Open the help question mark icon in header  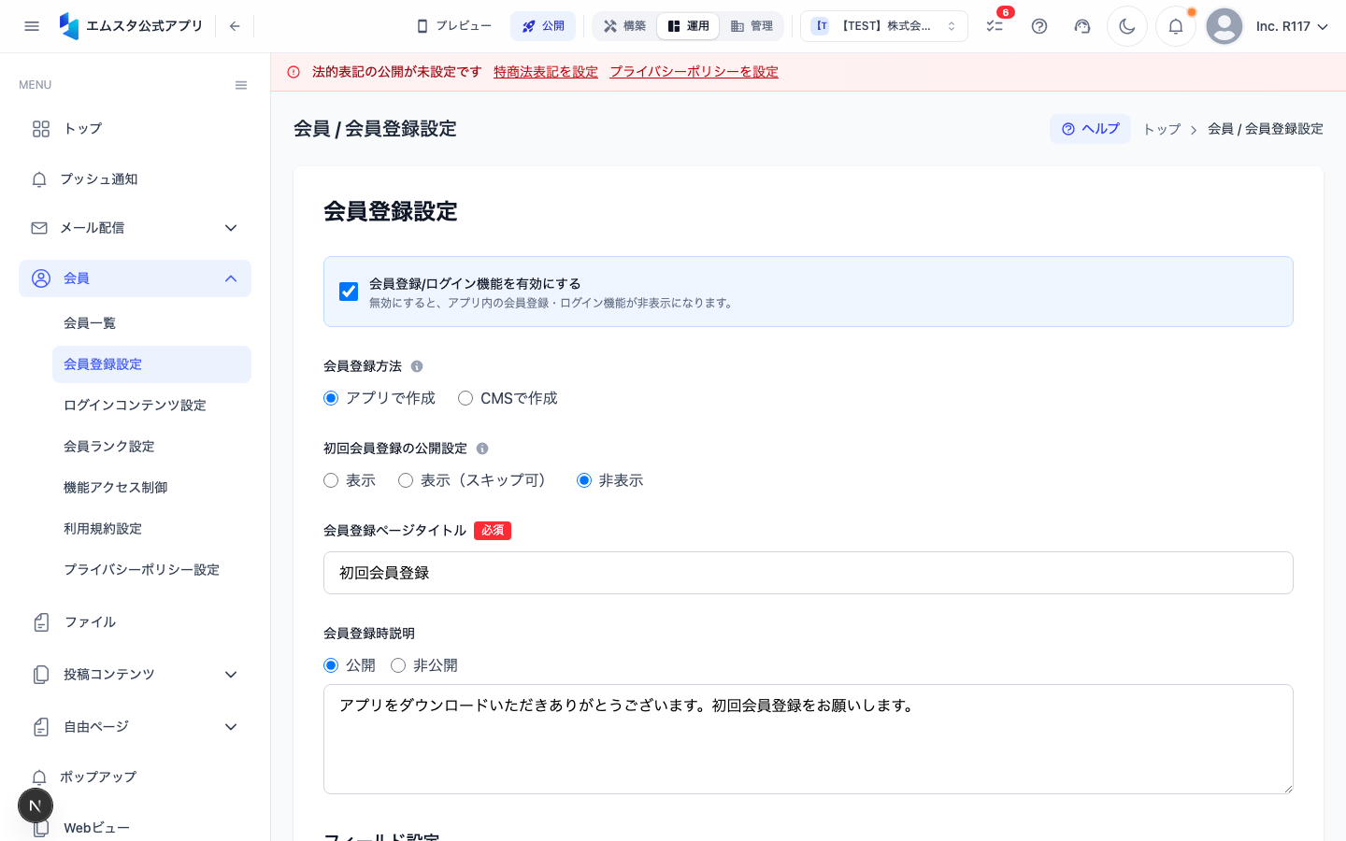1039,26
